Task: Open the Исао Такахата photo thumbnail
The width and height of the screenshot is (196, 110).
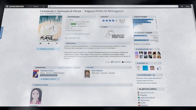Action: coord(87,74)
